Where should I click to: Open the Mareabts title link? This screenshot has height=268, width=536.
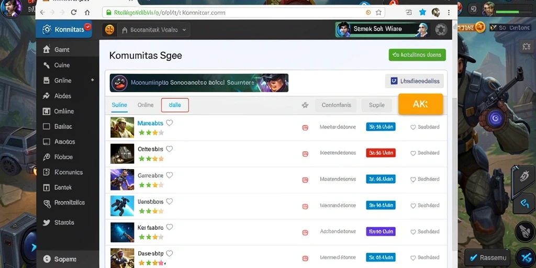[150, 123]
